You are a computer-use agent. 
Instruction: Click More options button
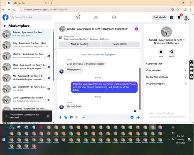point(120,44)
